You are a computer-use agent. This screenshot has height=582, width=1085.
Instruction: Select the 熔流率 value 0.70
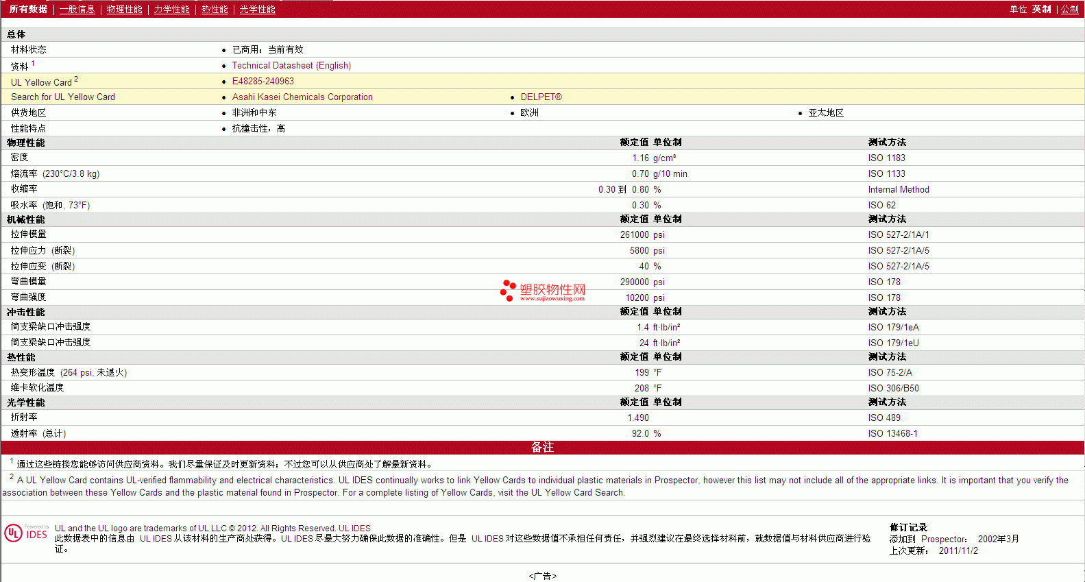(x=640, y=173)
